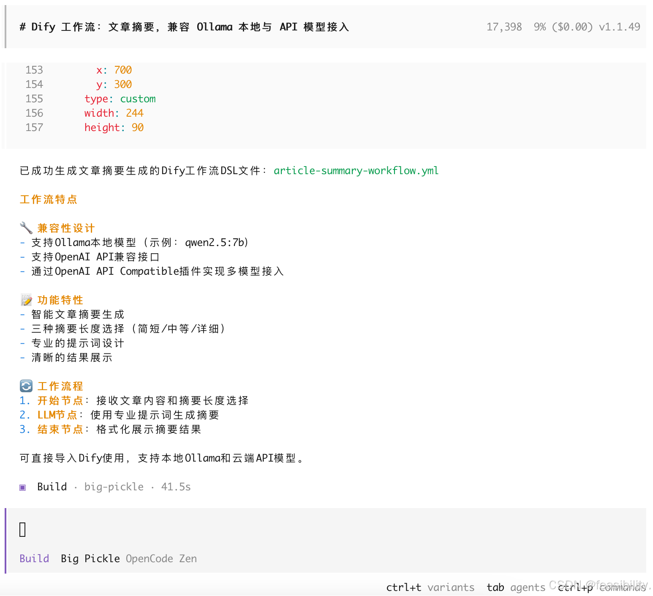Click the Big Pickle model name
Image resolution: width=653 pixels, height=596 pixels.
tap(90, 558)
